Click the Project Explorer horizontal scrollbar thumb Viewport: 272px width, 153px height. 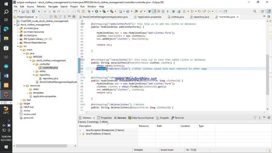click(x=42, y=146)
